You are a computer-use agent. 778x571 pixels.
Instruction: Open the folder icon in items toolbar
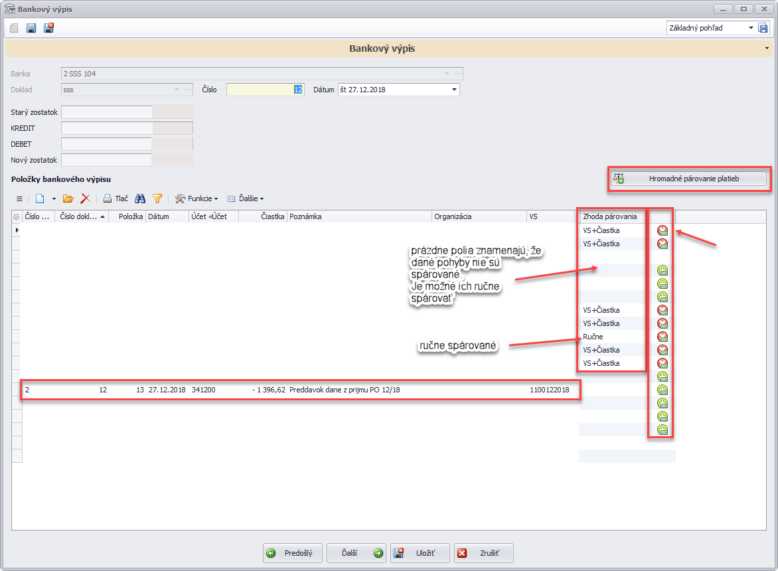(68, 199)
